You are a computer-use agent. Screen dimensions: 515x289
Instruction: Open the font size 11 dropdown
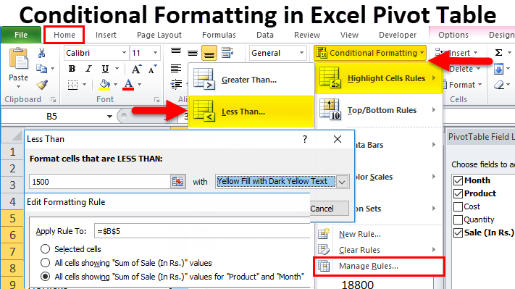tap(155, 53)
